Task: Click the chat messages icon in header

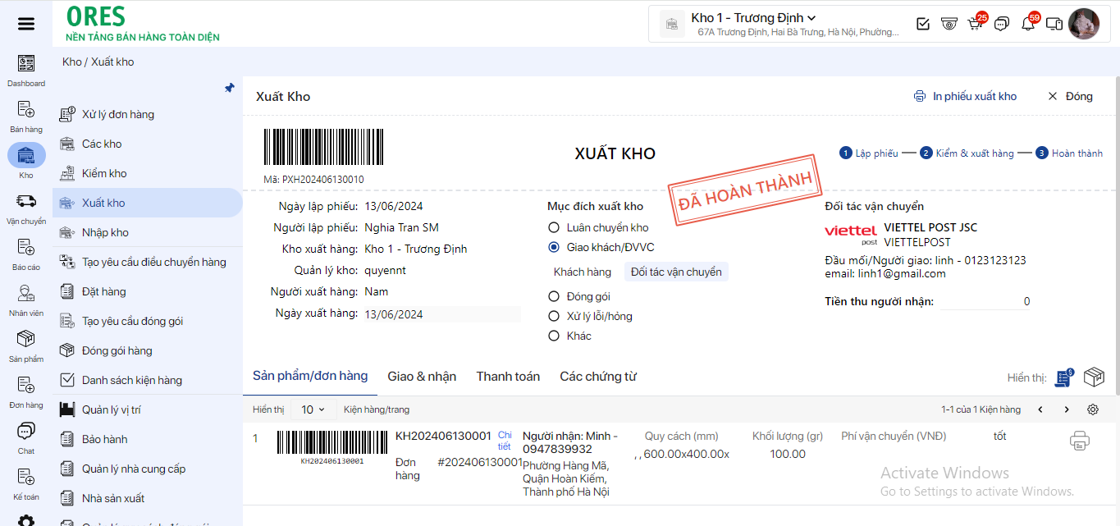Action: click(1001, 24)
